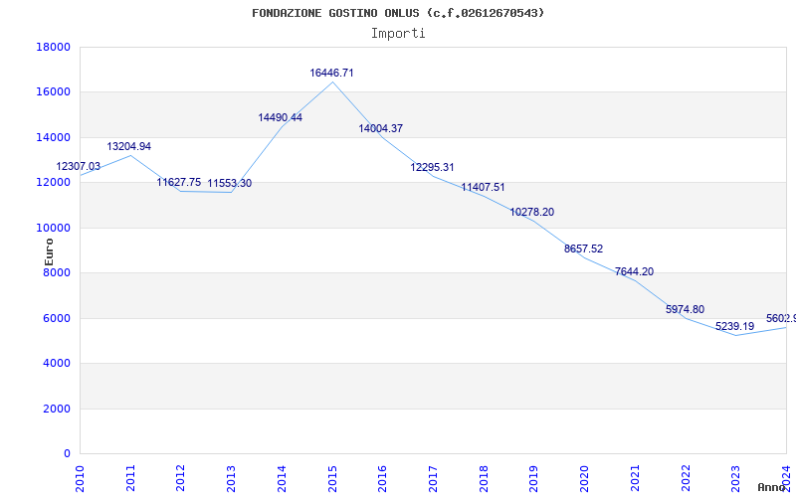Click y-axis tick 18000
The width and height of the screenshot is (796, 497).
[53, 47]
